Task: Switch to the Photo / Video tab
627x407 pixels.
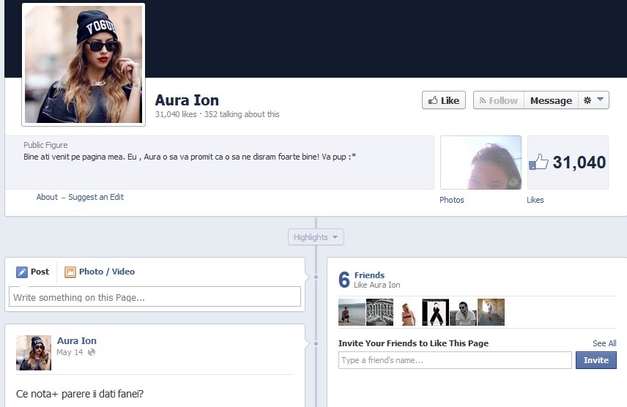Action: [106, 272]
